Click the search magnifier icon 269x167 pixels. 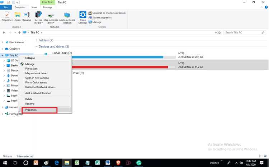[263, 32]
